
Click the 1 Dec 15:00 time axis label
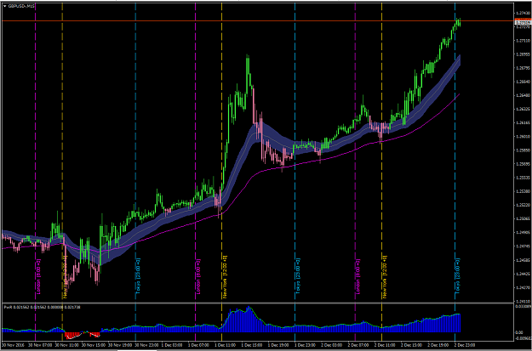252,345
